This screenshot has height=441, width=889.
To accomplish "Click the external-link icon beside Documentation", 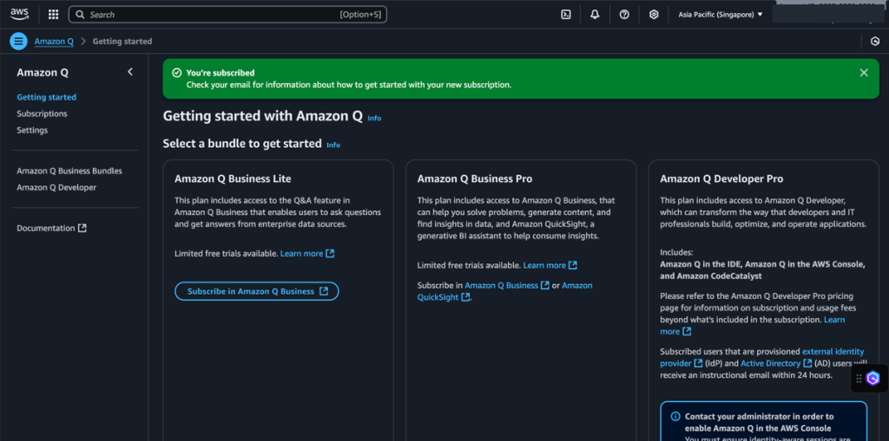I will coord(82,228).
